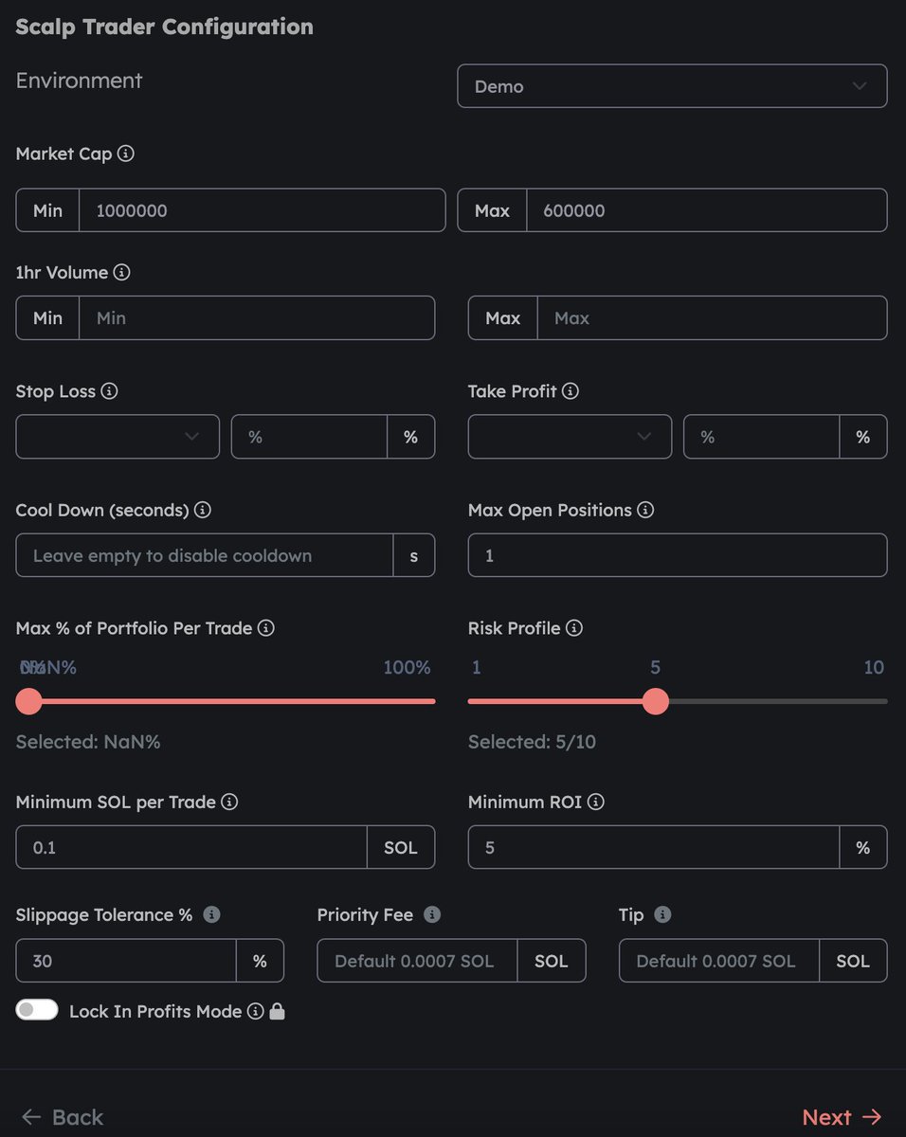Click the 'Selected: NaN%' text

click(x=88, y=742)
